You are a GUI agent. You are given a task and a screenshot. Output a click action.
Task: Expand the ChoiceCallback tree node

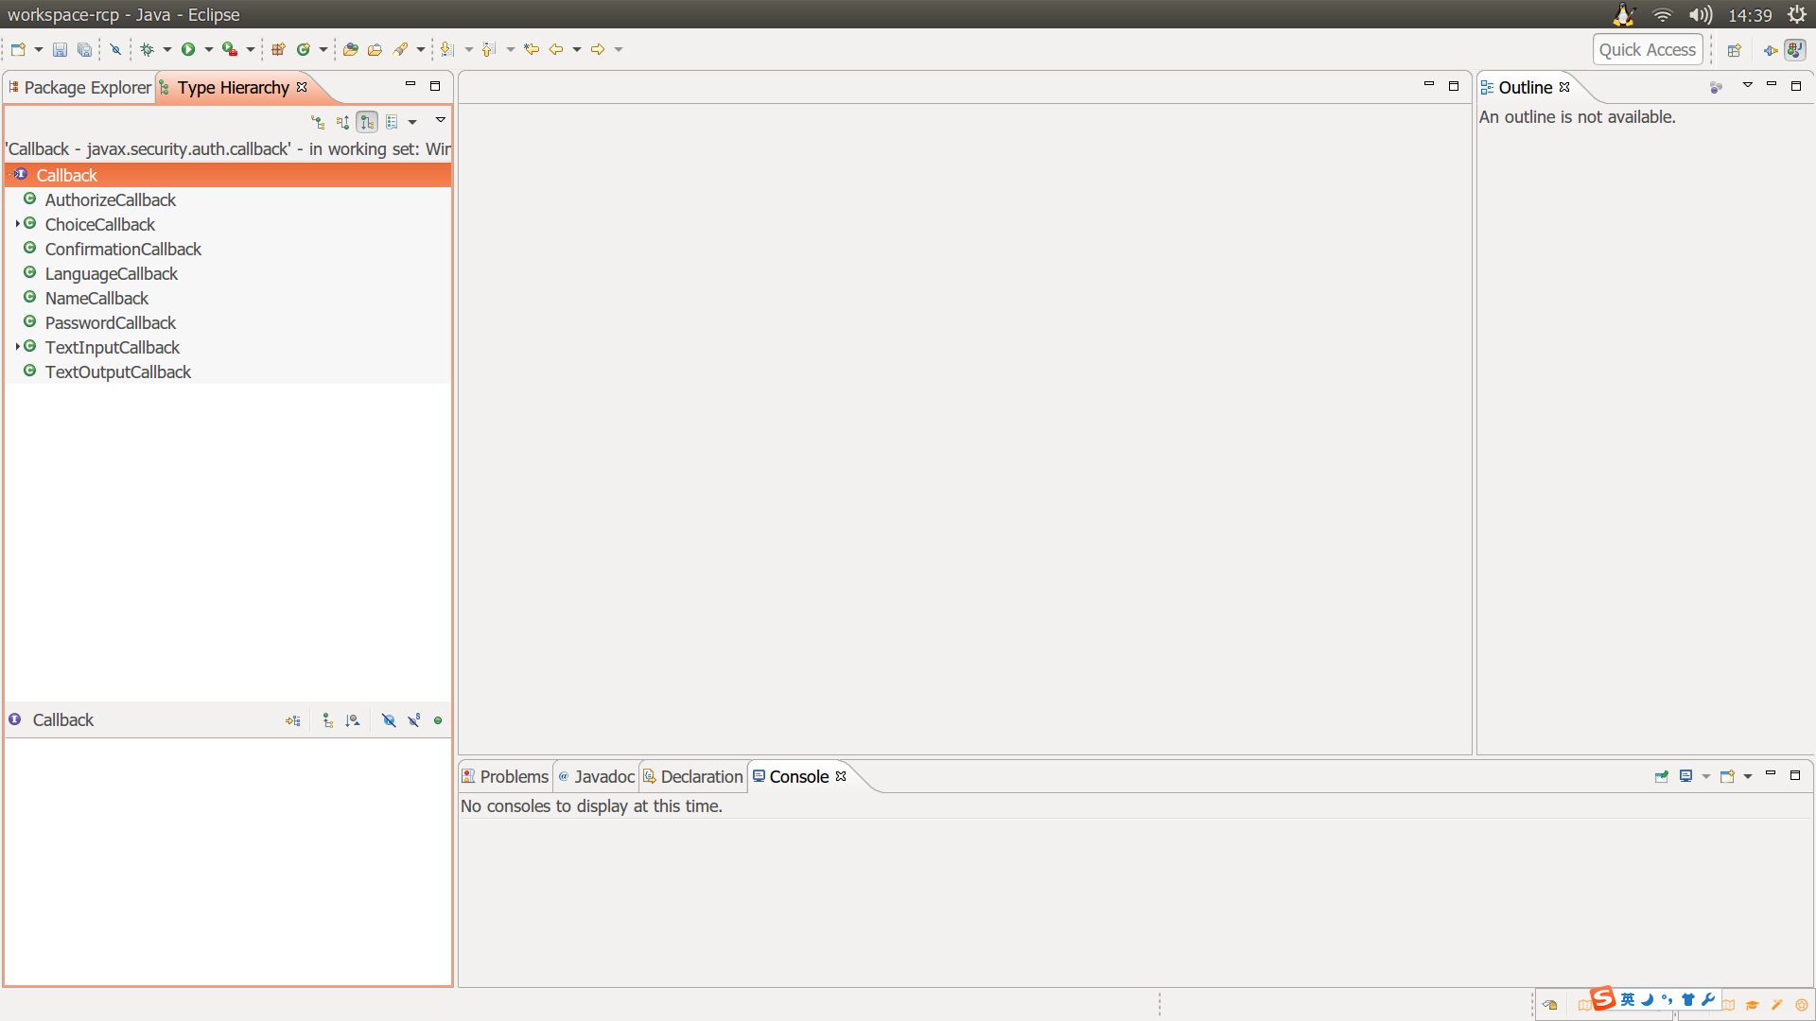(17, 224)
